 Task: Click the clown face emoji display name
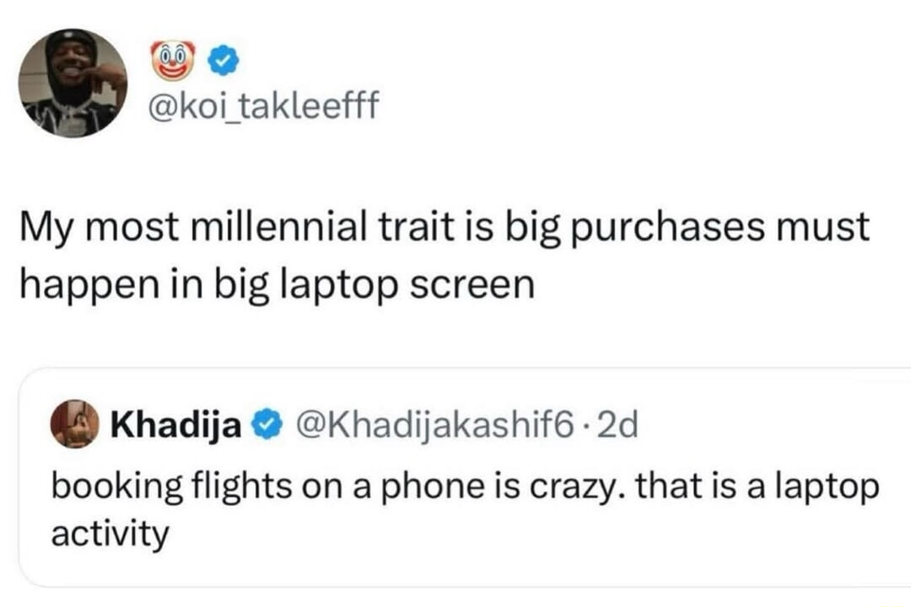[x=172, y=61]
